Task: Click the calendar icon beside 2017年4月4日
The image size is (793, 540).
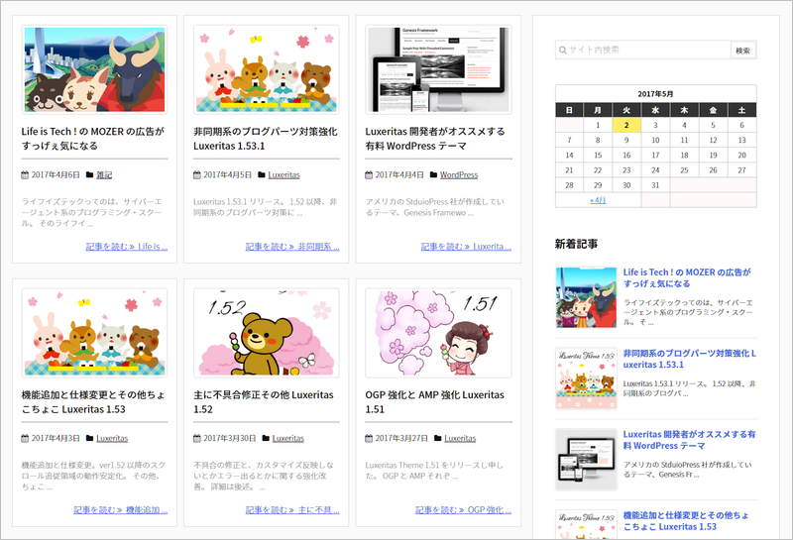Action: (369, 175)
